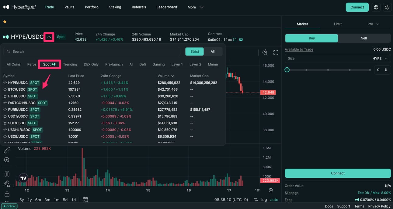Favorite HYPE/USDC with star icon
The height and width of the screenshot is (209, 393).
[5, 83]
